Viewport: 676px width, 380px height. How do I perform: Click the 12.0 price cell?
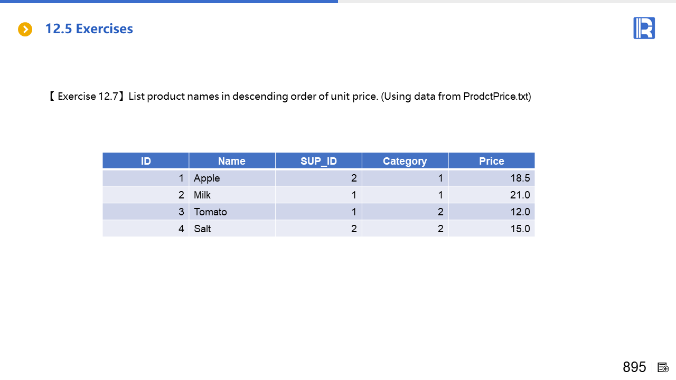pos(520,212)
